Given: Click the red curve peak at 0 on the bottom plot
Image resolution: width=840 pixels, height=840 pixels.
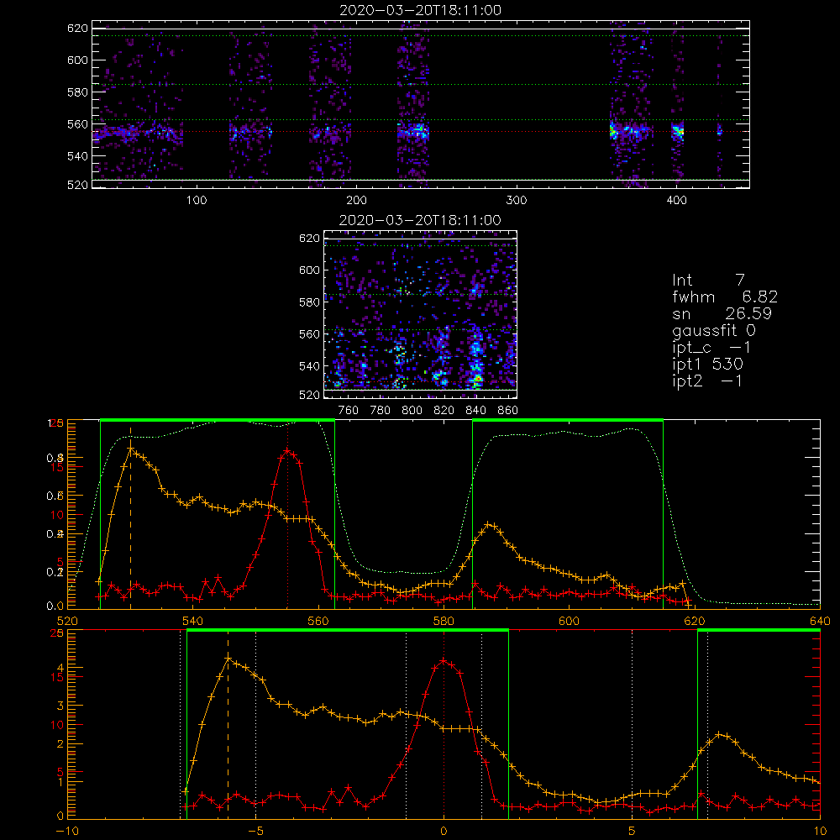Looking at the screenshot, I should click(x=444, y=660).
